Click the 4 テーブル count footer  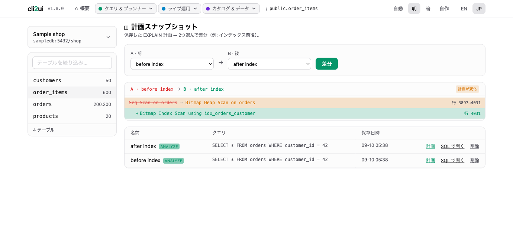pos(44,130)
